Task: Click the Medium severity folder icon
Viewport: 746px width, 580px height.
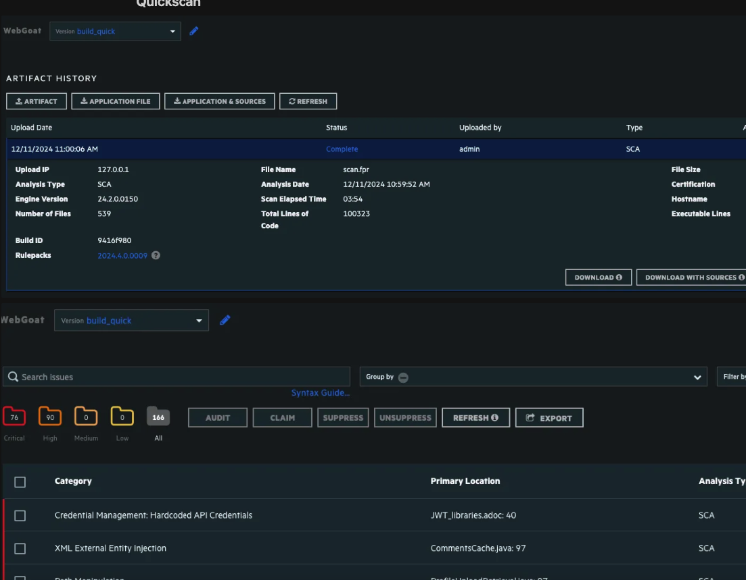Action: pyautogui.click(x=86, y=417)
